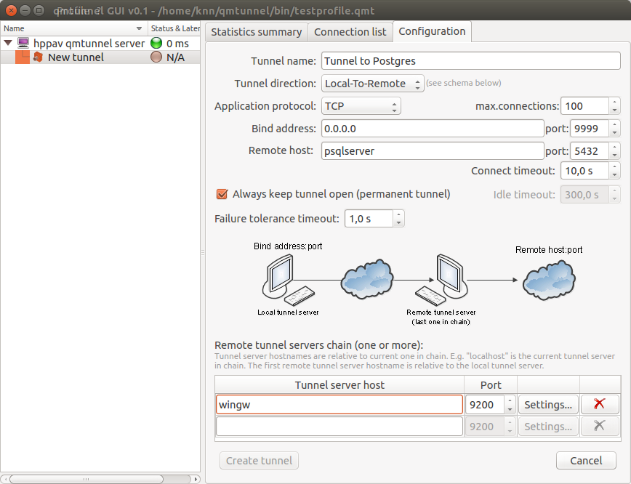The height and width of the screenshot is (484, 631).
Task: Switch to the Connection list tab
Action: [350, 32]
